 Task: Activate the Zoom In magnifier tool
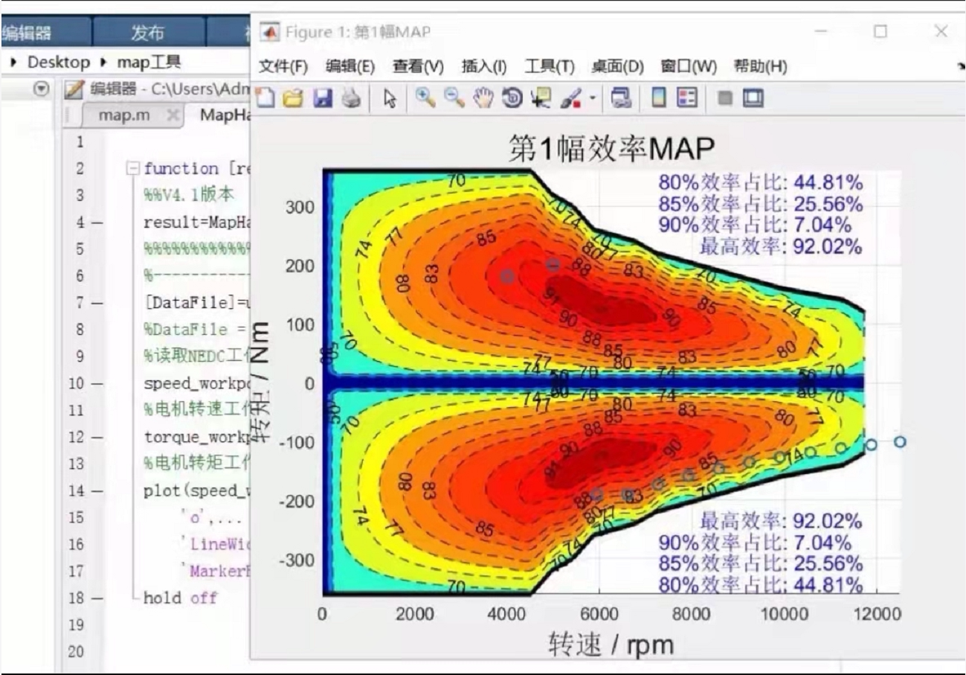[x=425, y=98]
